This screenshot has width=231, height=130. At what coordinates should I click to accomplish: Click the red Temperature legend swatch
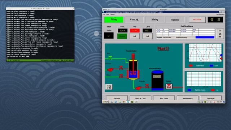[191, 66]
